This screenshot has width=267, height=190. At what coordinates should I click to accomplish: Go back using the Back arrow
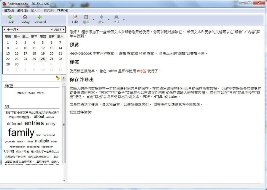pyautogui.click(x=10, y=19)
